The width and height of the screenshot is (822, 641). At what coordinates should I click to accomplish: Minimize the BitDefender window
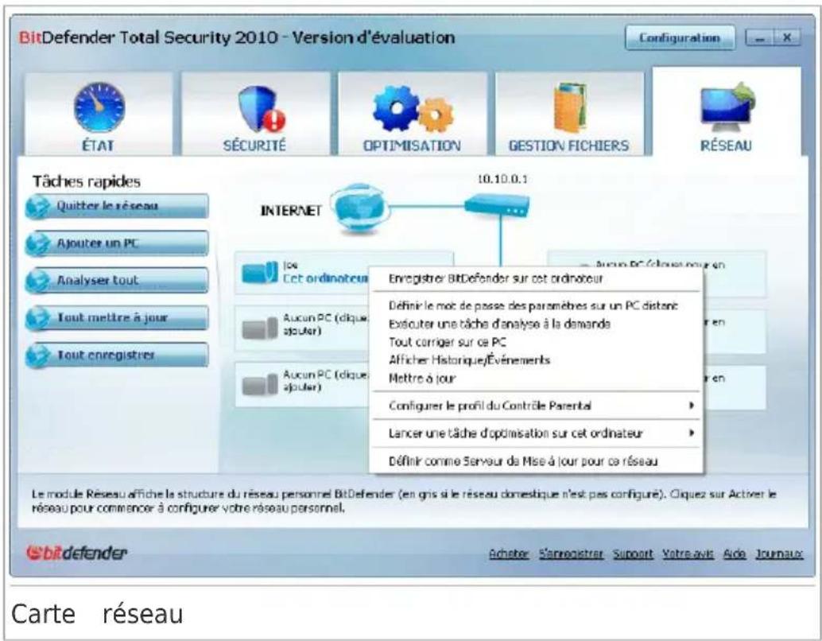(x=760, y=37)
